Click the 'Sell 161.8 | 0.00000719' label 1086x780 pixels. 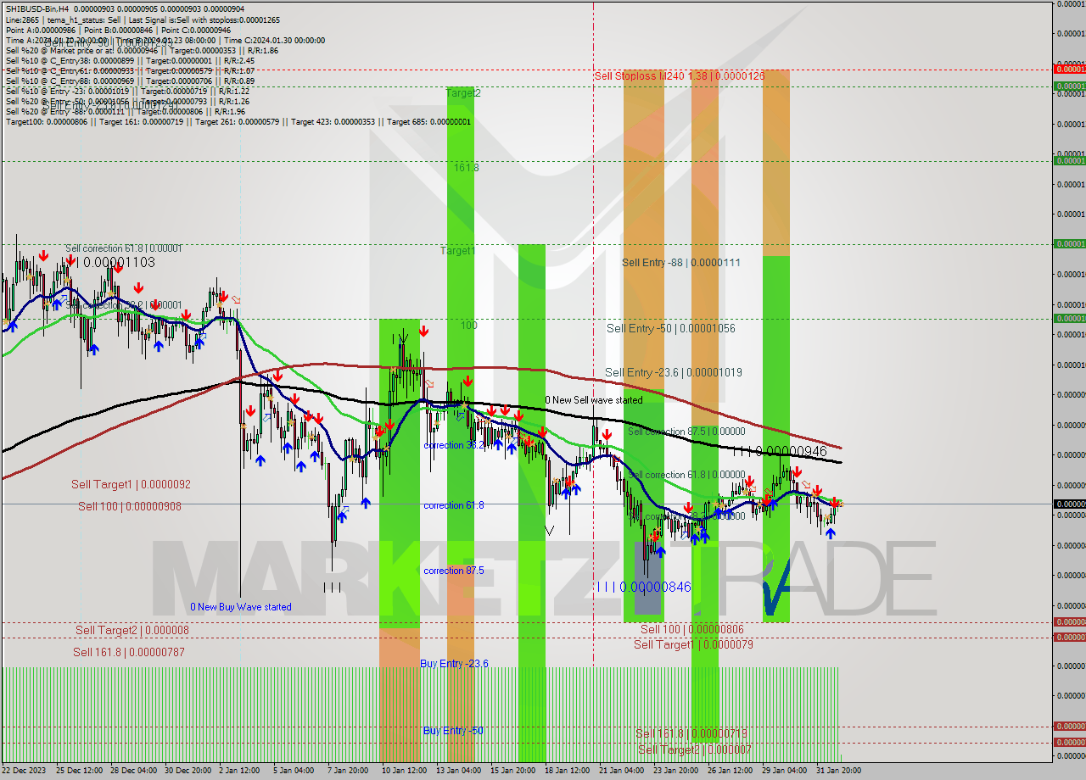click(691, 733)
